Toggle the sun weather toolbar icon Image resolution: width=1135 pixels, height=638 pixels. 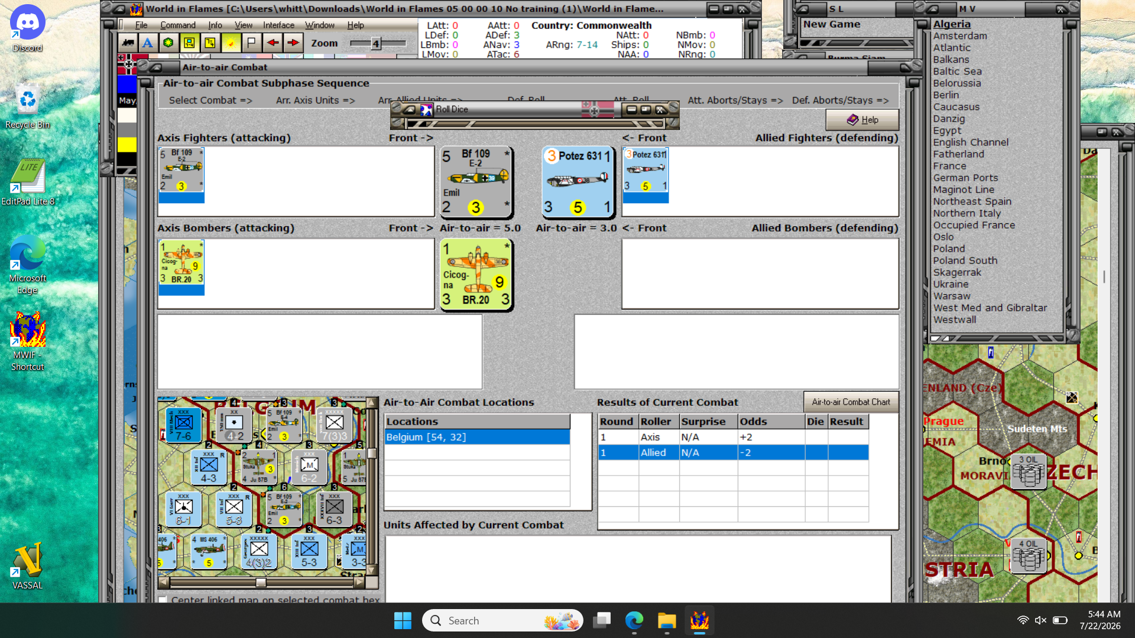tap(231, 43)
